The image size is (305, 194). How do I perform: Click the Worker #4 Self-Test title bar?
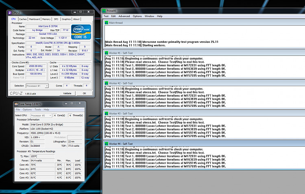[204, 144]
